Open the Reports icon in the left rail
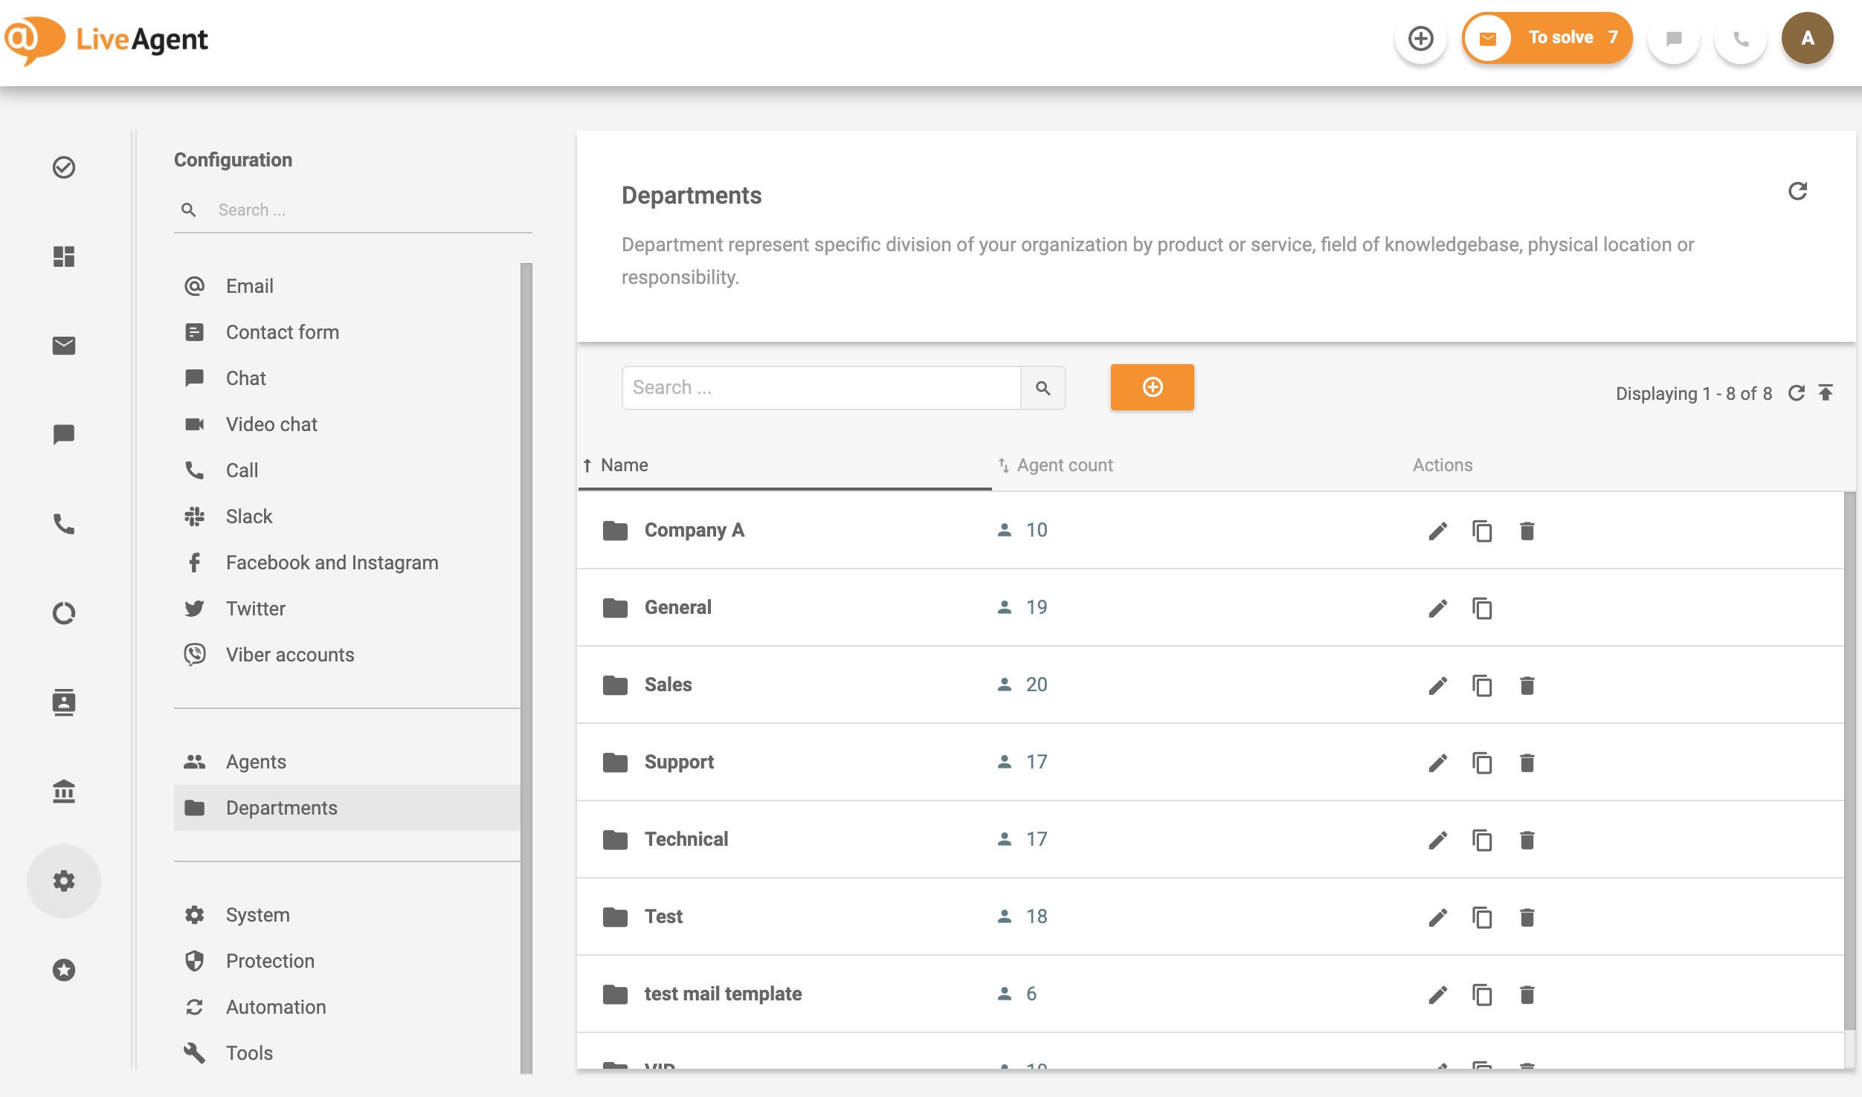 point(63,612)
